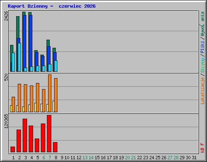207x162 pixels.
Task: Click the blue Pliki bar for day 4
Action: point(31,41)
